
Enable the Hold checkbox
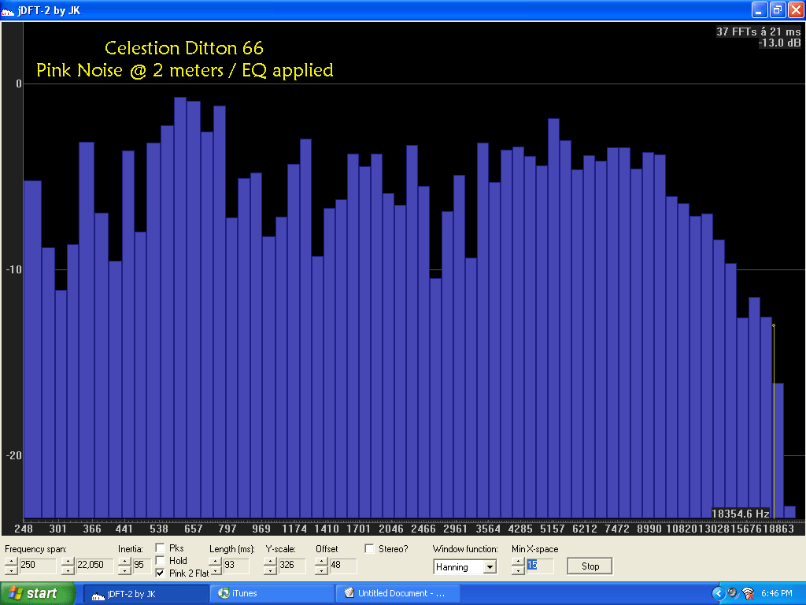point(161,560)
